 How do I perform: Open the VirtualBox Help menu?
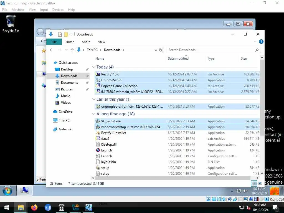pos(71,10)
